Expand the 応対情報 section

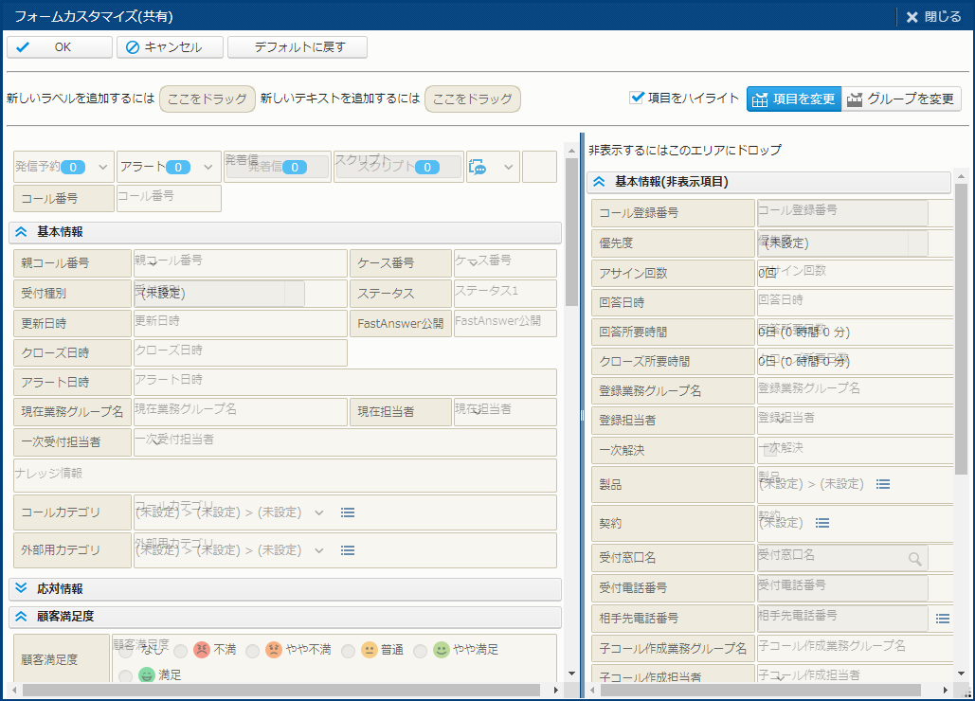21,589
